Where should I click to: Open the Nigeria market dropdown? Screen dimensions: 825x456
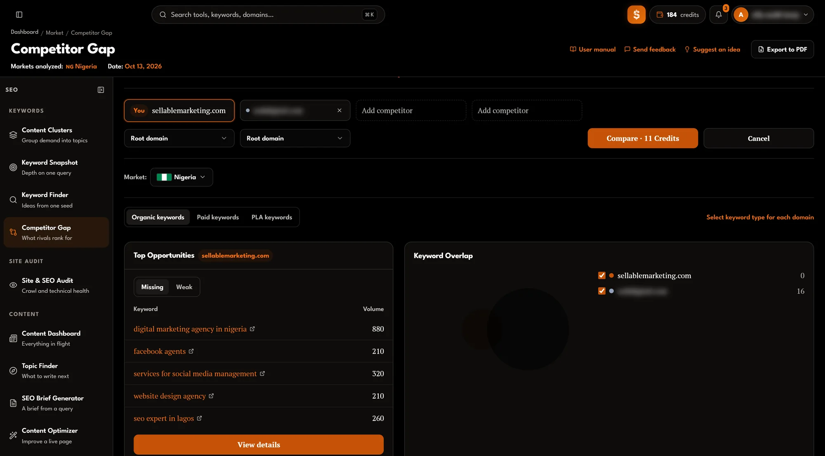pyautogui.click(x=181, y=177)
